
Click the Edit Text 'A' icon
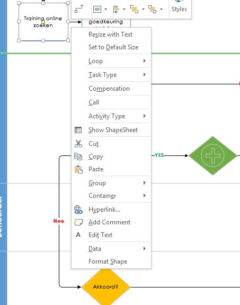[x=78, y=235]
